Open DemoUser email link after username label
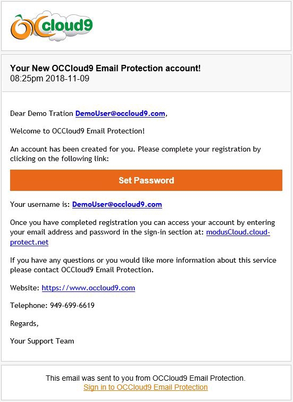 click(x=117, y=204)
